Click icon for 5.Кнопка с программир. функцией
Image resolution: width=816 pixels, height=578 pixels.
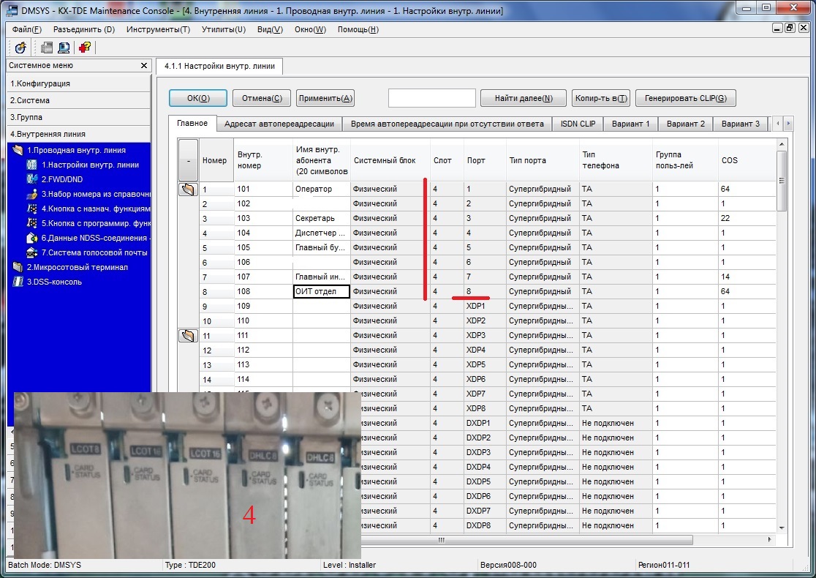pos(31,223)
